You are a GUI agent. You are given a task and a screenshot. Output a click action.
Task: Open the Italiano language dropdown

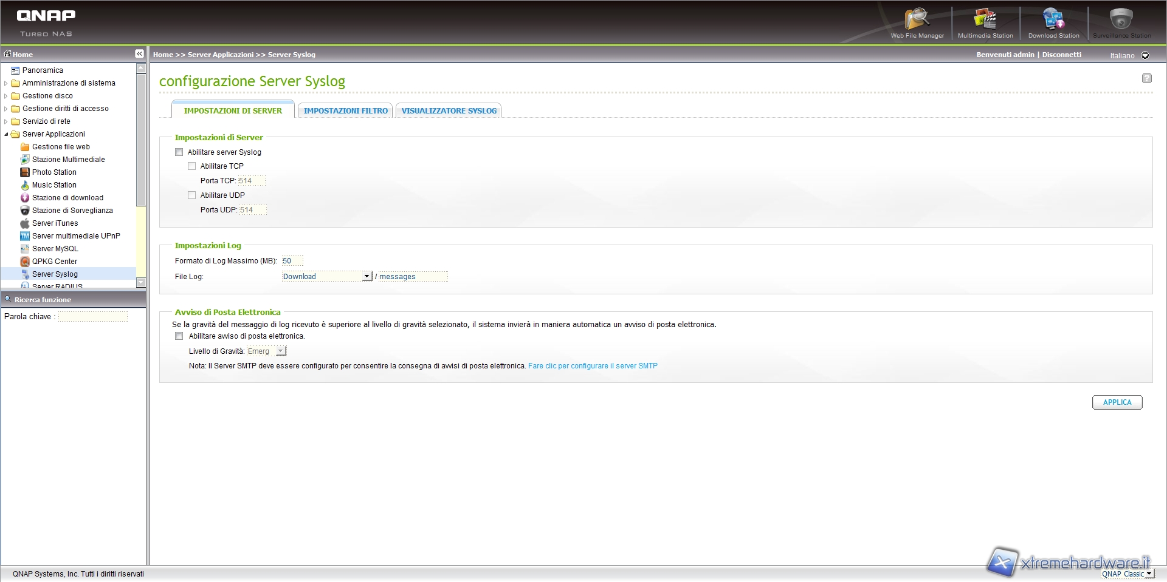click(x=1145, y=55)
